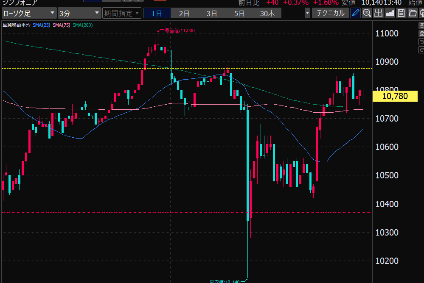Click the lock icon beside price axis
424x283 pixels.
421,33
